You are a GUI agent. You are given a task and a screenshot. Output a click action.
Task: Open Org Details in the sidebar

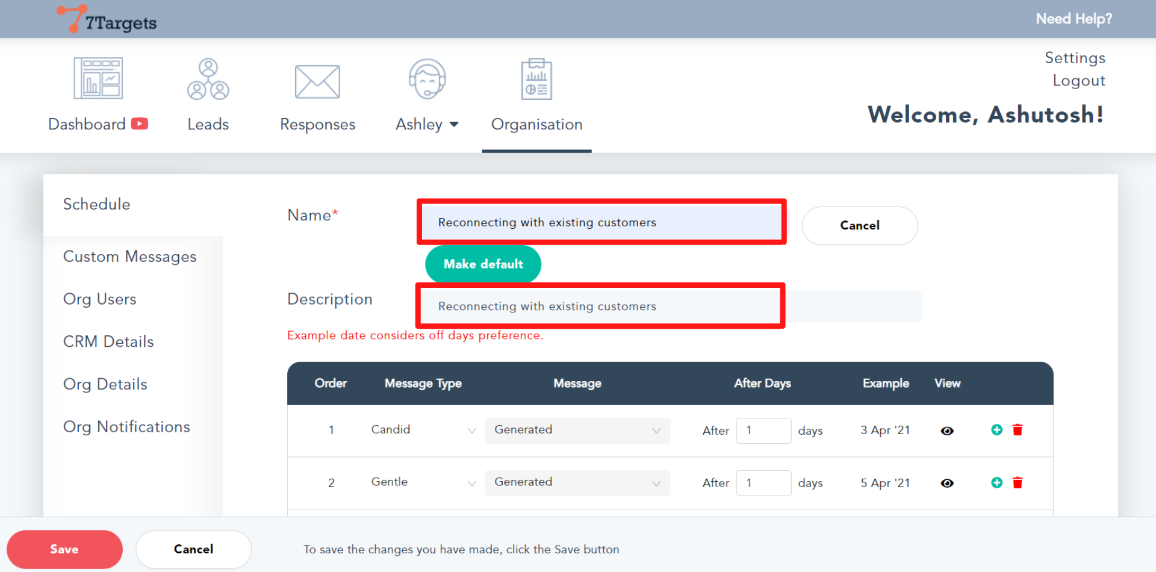[x=105, y=384]
